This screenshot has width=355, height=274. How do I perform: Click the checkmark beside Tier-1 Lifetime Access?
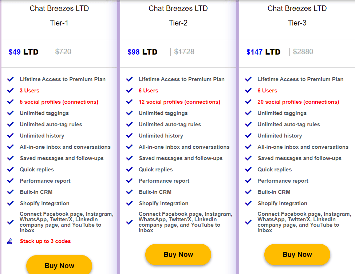coord(10,79)
